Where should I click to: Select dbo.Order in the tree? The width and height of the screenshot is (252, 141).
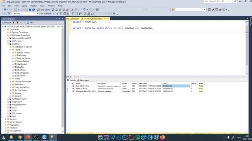pyautogui.click(x=22, y=70)
